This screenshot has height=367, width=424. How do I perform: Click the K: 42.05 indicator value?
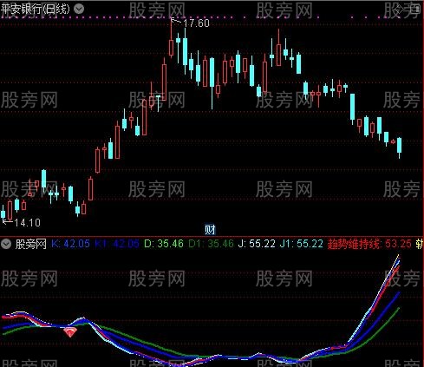coord(70,244)
